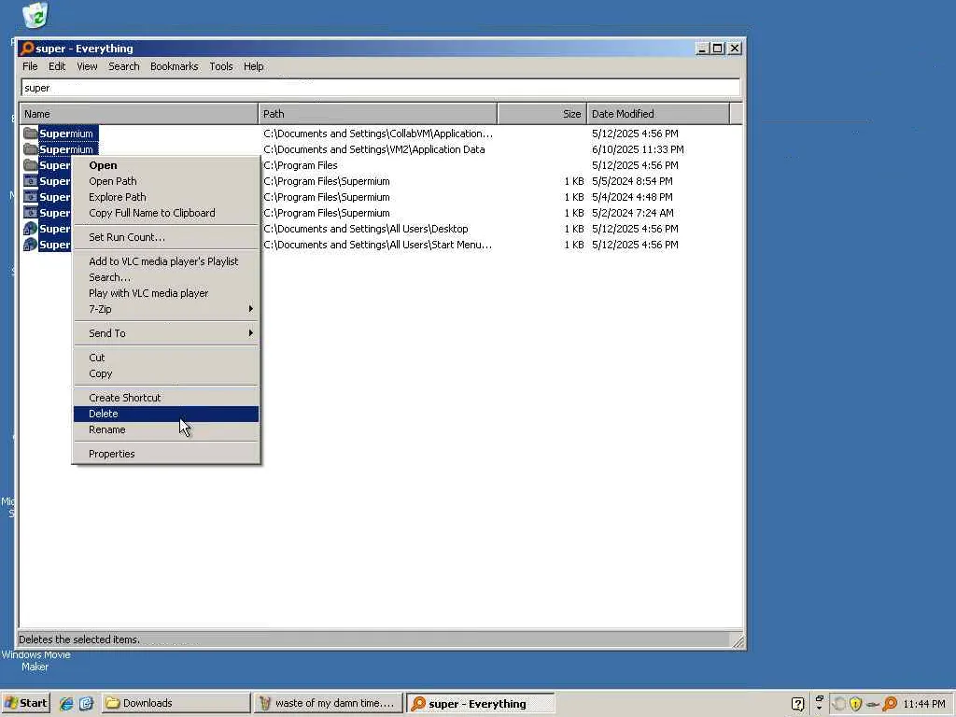Sort results by Path column header
956x717 pixels.
[377, 114]
